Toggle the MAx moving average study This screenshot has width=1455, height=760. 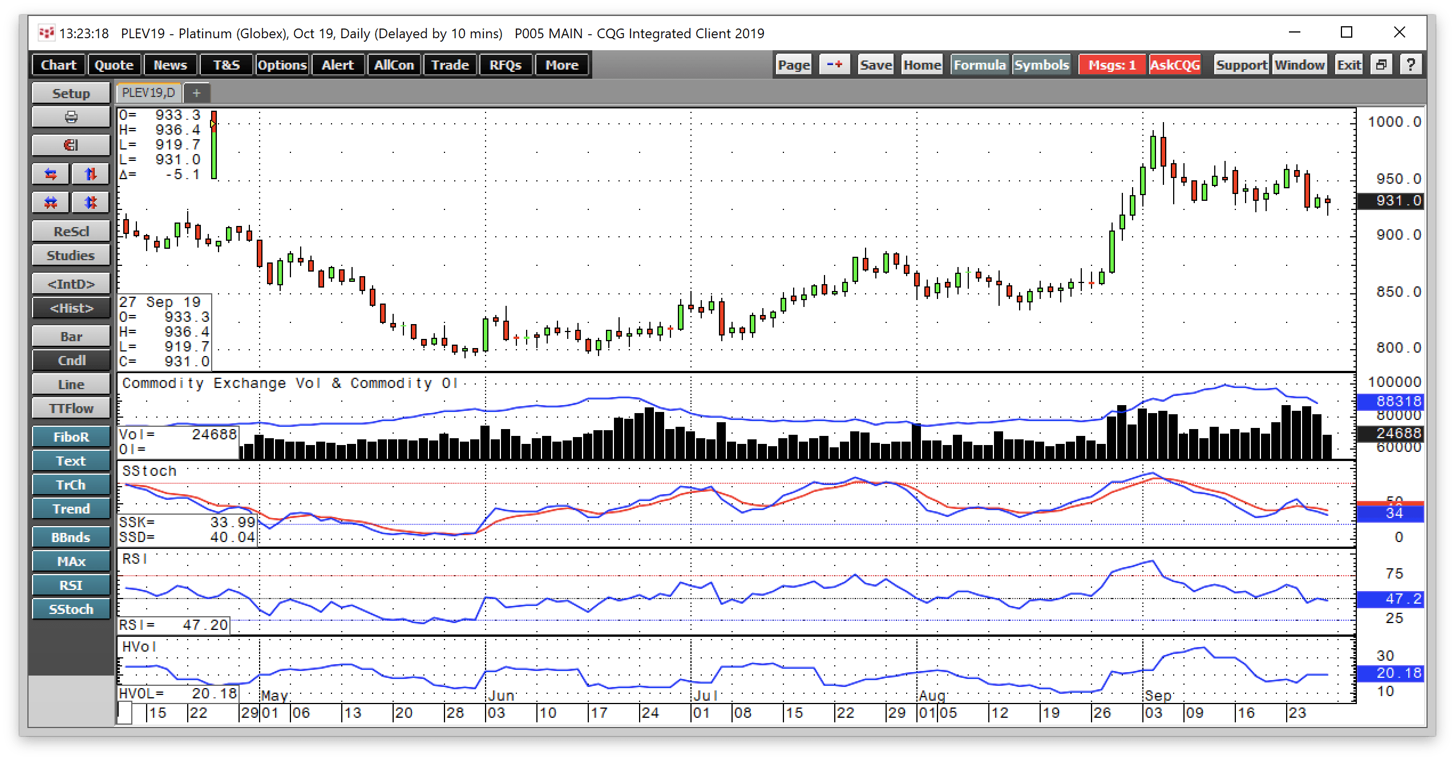coord(71,561)
